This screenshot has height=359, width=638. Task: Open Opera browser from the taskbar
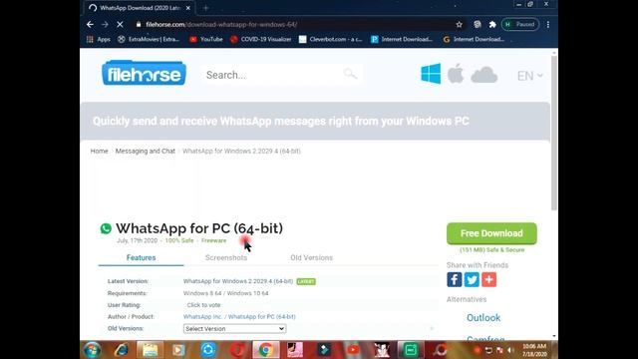(x=237, y=350)
